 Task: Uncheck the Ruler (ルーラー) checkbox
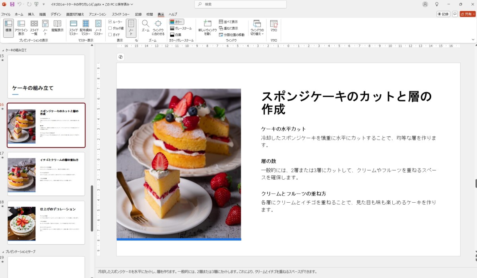110,22
